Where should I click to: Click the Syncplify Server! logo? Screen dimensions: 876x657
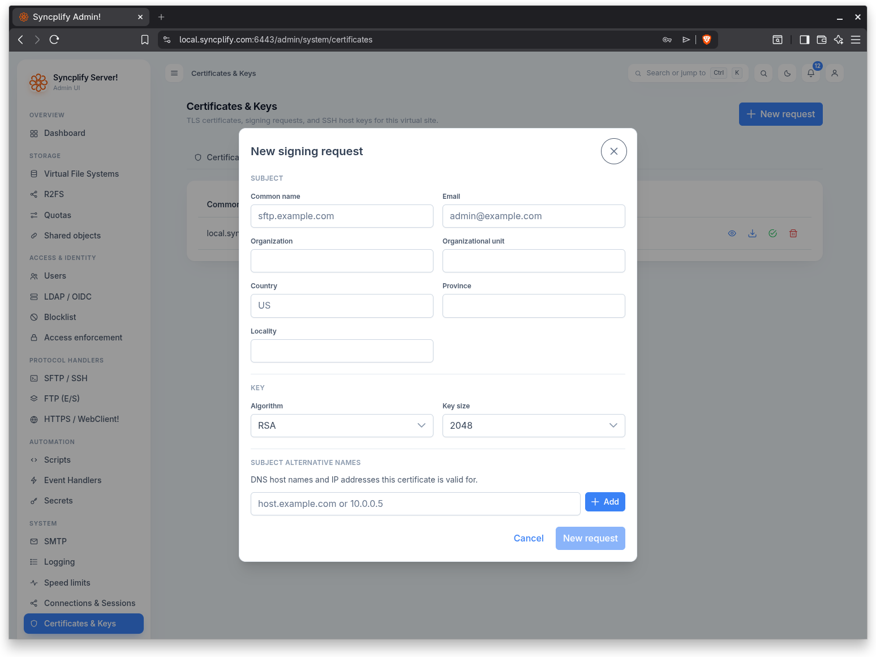click(38, 83)
